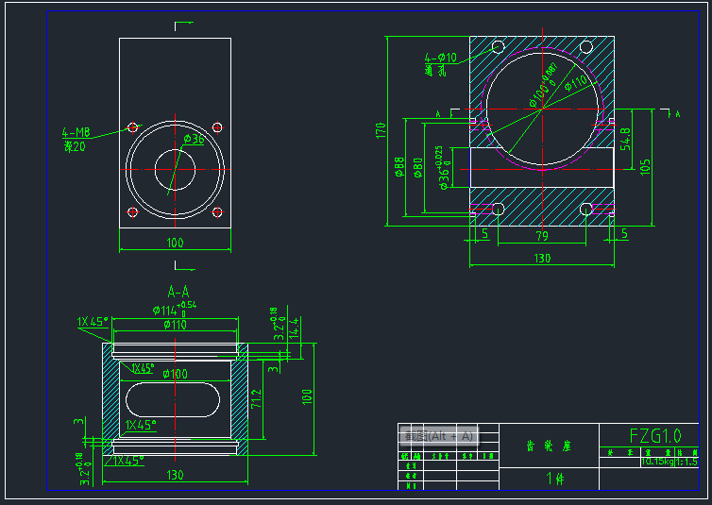Select the 深20 depth note
Screen dimensions: 712x505
point(75,146)
